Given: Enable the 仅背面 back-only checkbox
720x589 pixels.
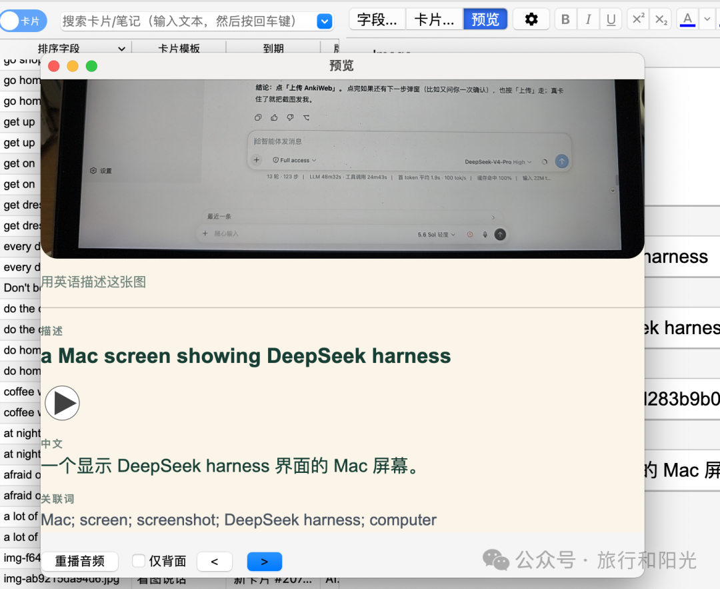Looking at the screenshot, I should (138, 560).
